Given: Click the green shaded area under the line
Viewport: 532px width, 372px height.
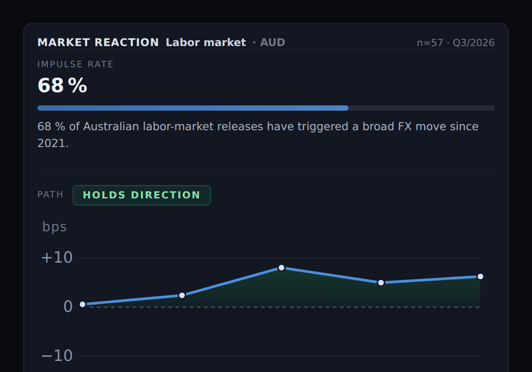Looking at the screenshot, I should [310, 291].
